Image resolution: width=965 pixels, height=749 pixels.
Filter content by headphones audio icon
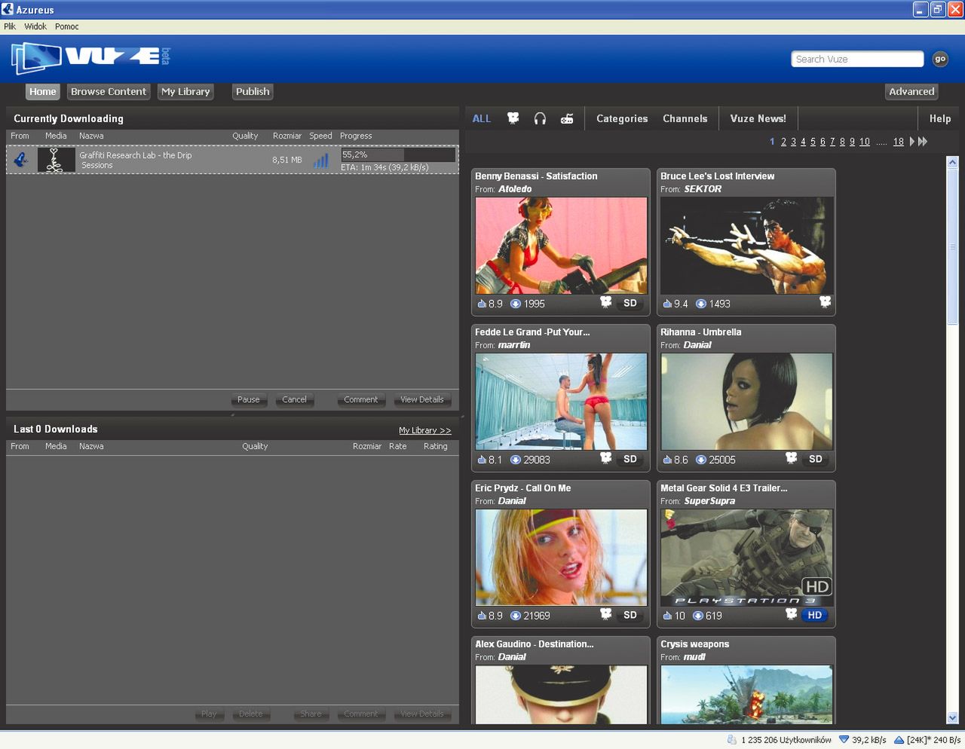(540, 118)
